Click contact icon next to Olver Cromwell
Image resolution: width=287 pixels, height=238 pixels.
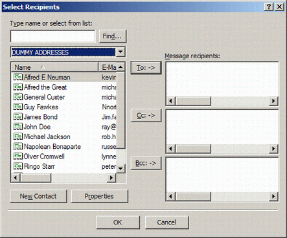(x=18, y=157)
